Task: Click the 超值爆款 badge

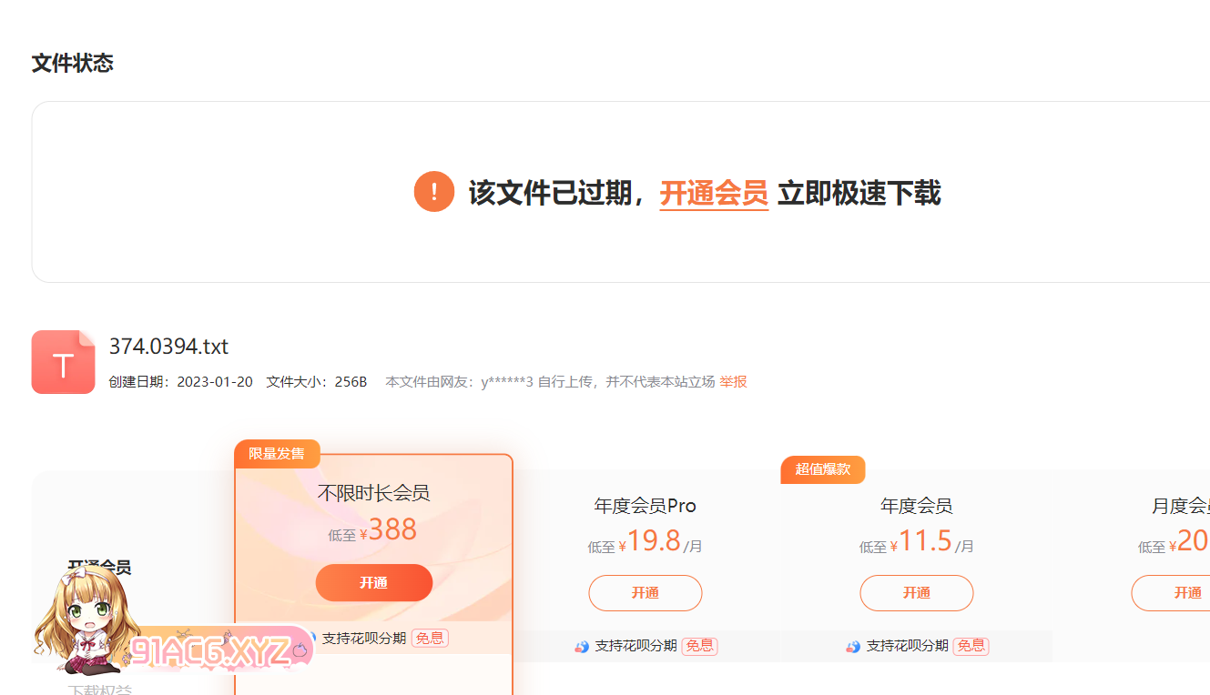Action: (x=822, y=469)
